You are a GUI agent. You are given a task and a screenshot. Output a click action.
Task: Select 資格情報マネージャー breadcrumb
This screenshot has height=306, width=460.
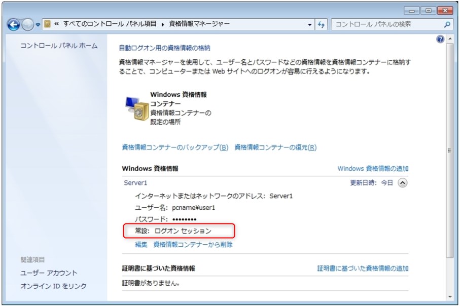point(199,24)
